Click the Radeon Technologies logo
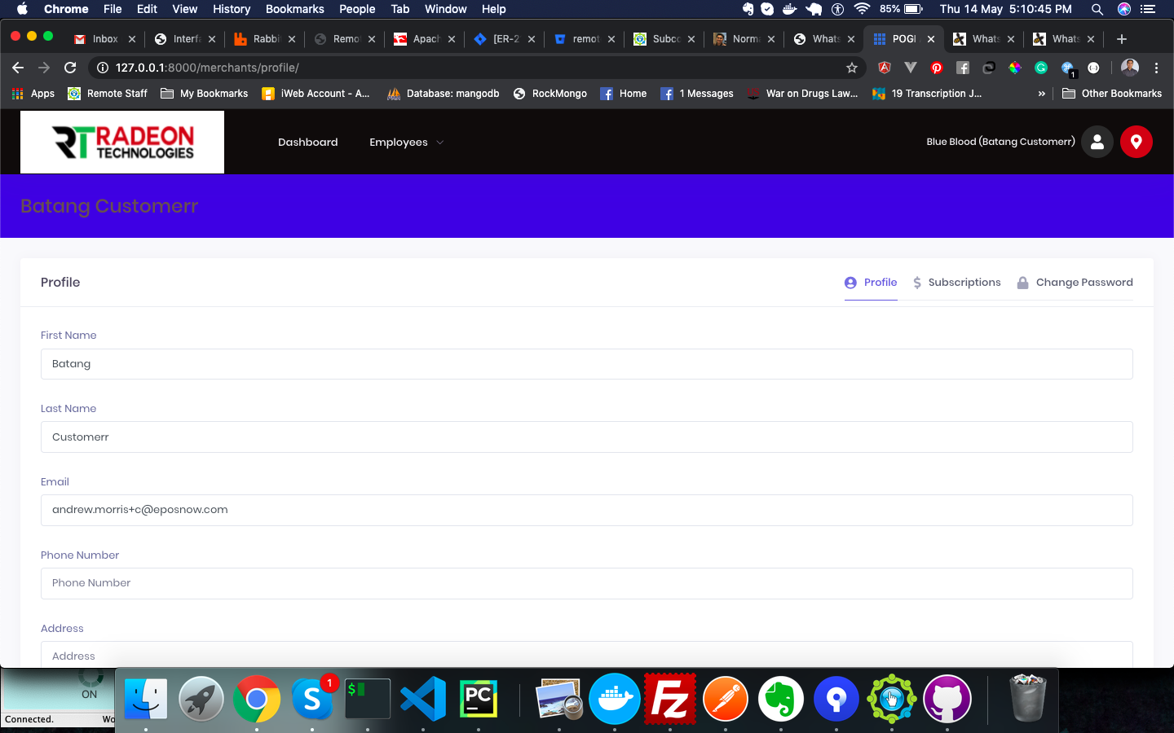Screen dimensions: 1174x733 [122, 142]
